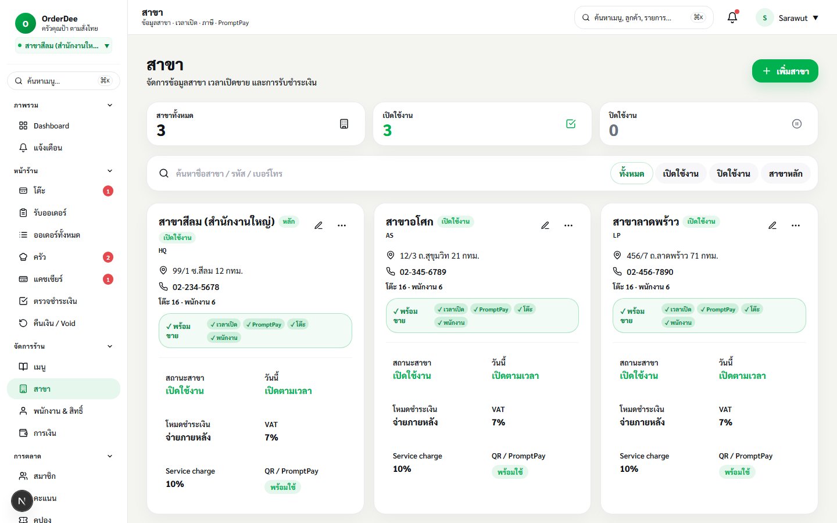Click phone icon beside 02-234-5678
This screenshot has width=837, height=523.
pos(163,286)
